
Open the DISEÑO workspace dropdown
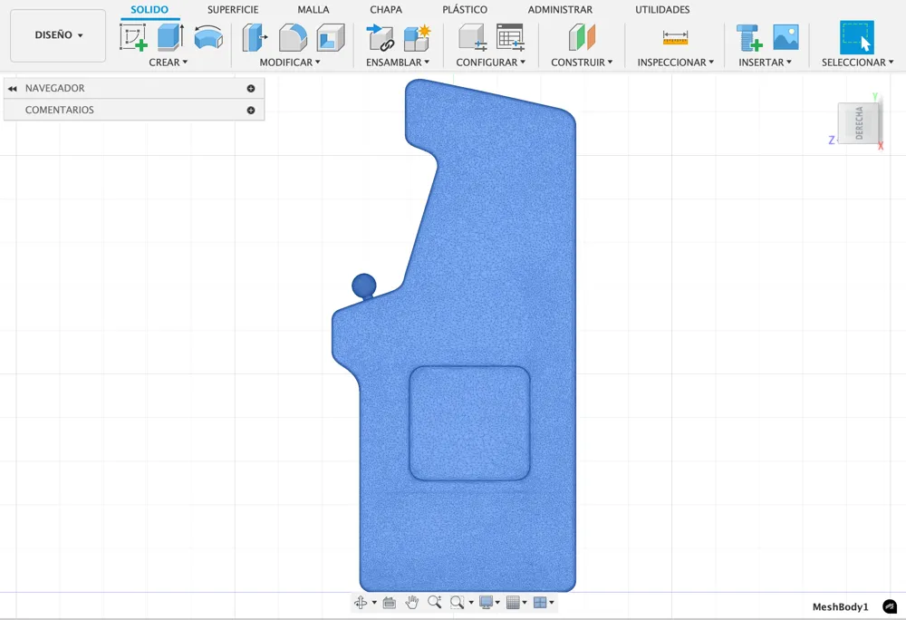click(58, 35)
